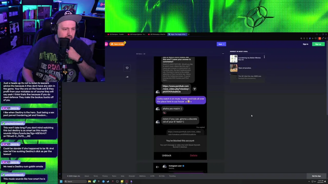Click the share arrow beside the post
This screenshot has width=328, height=184.
click(127, 77)
